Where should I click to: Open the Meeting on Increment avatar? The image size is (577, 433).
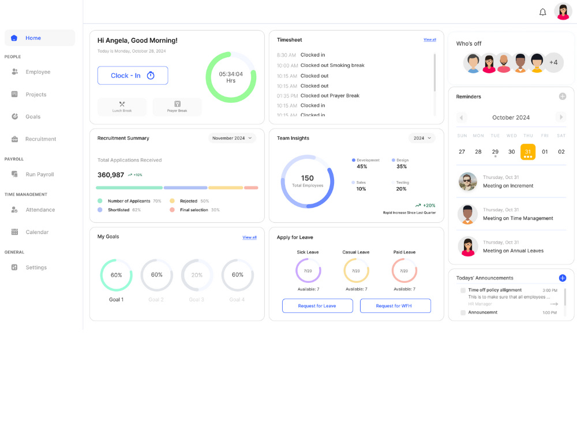[468, 181]
